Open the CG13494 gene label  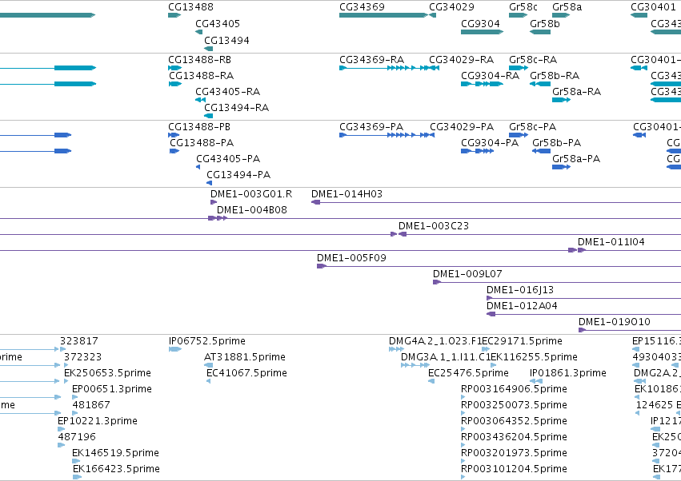(226, 41)
